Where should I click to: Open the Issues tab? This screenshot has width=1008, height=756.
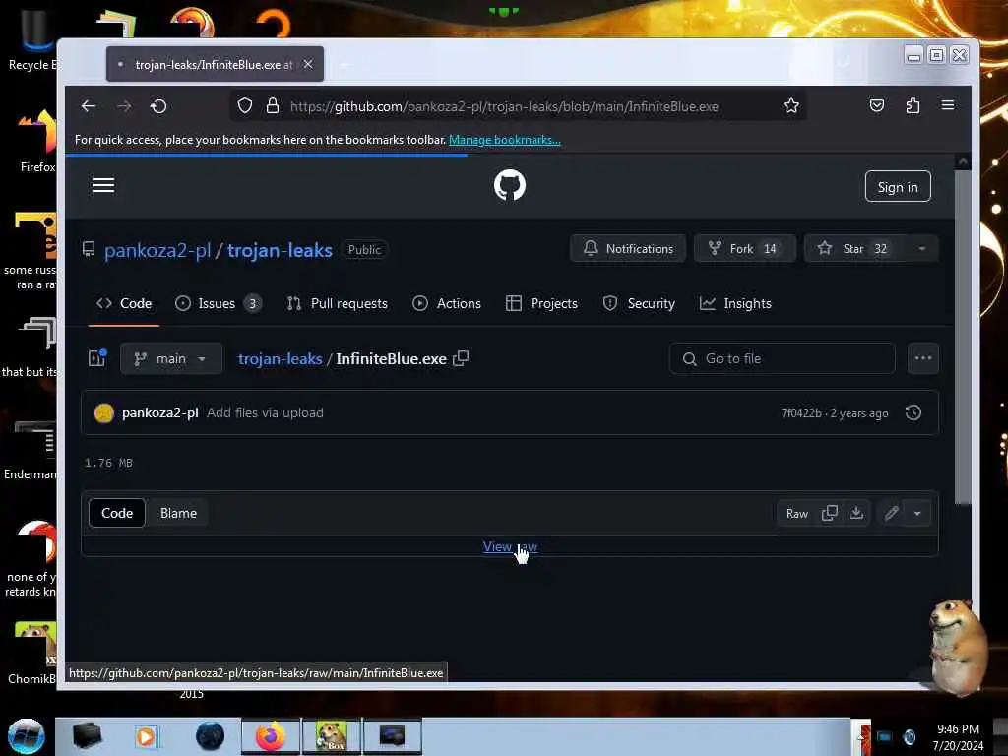(219, 303)
